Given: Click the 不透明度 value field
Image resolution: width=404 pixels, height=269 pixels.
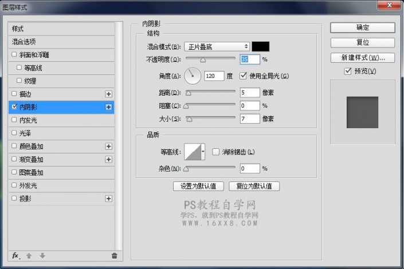Looking at the screenshot, I should click(x=250, y=60).
